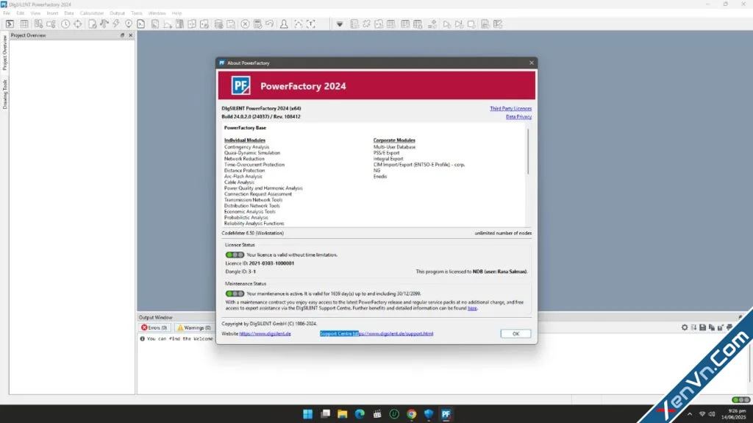
Task: Close the Project Overview panel
Action: [131, 35]
